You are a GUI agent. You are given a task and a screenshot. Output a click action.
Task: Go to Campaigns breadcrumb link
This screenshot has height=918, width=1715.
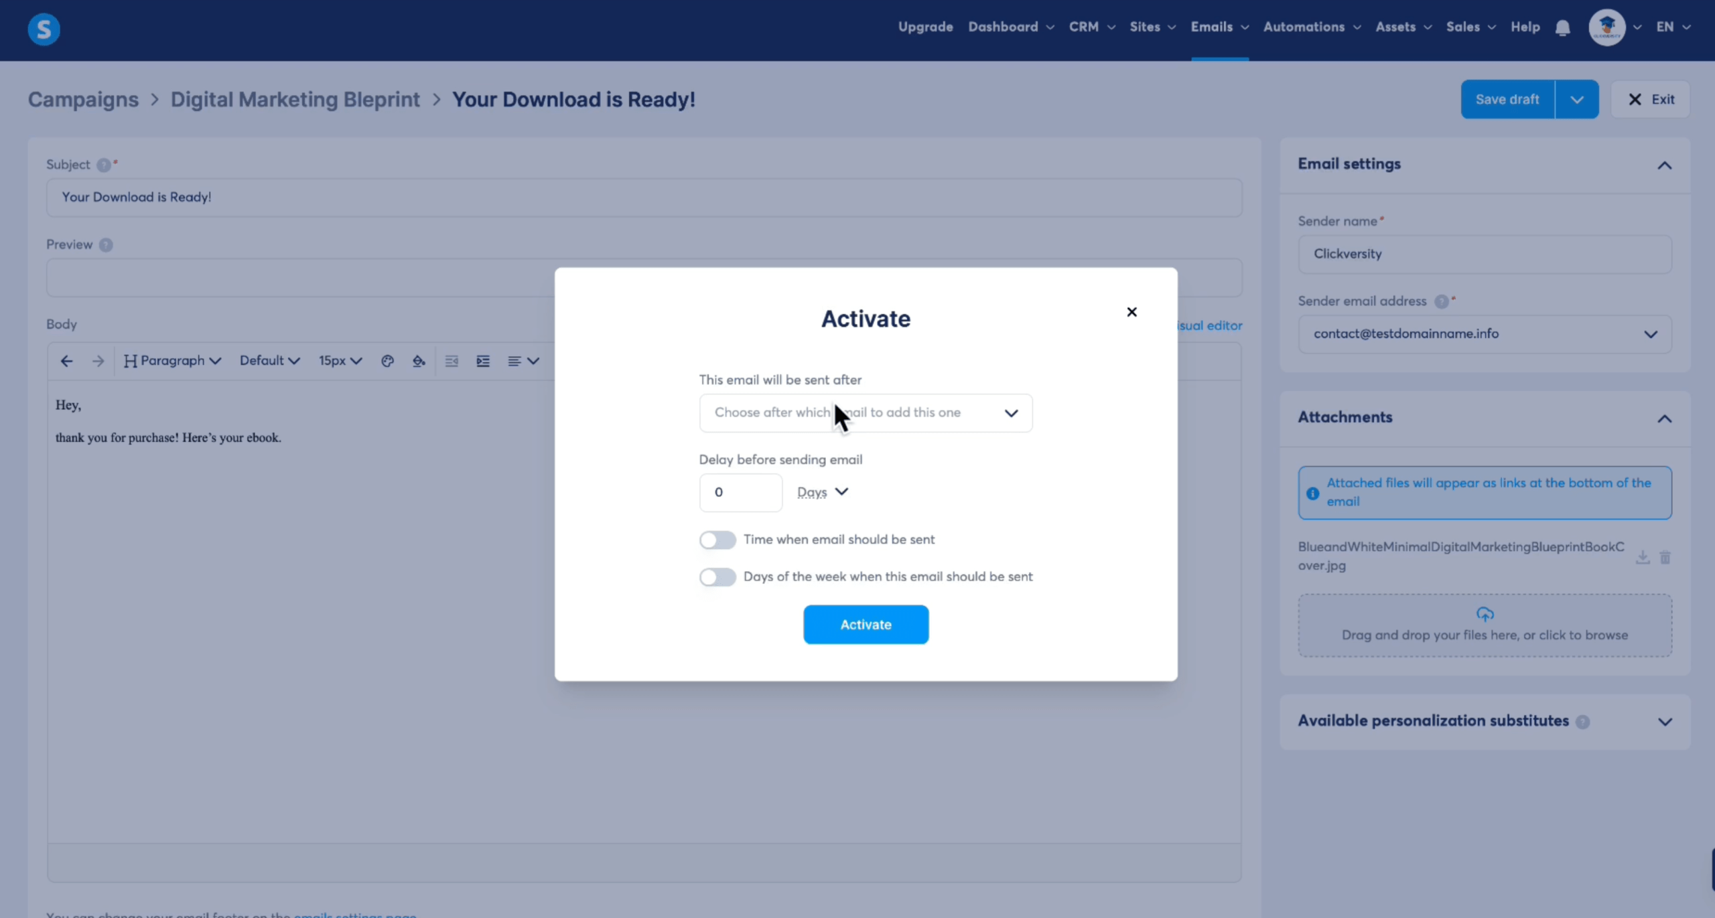(x=83, y=99)
